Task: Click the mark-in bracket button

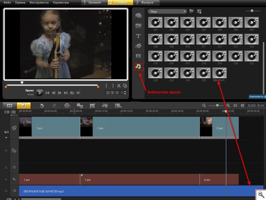Action: [107, 86]
